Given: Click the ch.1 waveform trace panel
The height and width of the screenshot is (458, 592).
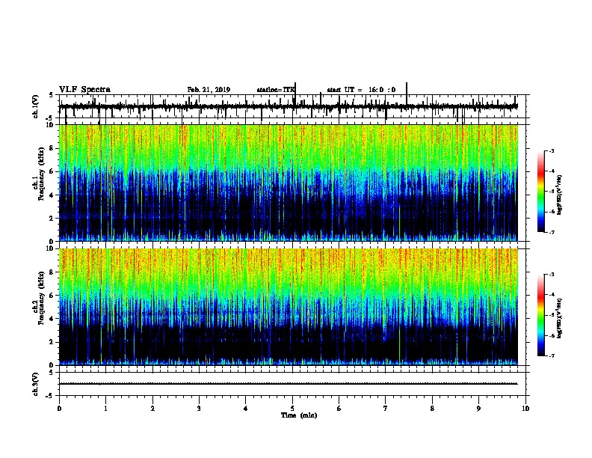Looking at the screenshot, I should pyautogui.click(x=294, y=106).
